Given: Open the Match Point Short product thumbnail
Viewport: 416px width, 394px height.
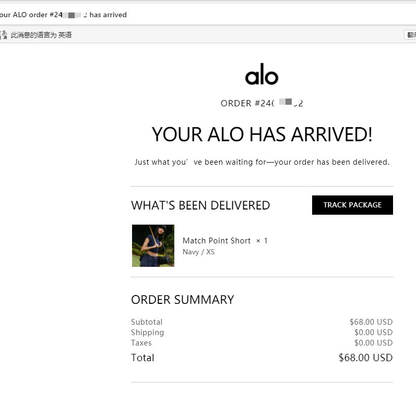Looking at the screenshot, I should pyautogui.click(x=153, y=245).
